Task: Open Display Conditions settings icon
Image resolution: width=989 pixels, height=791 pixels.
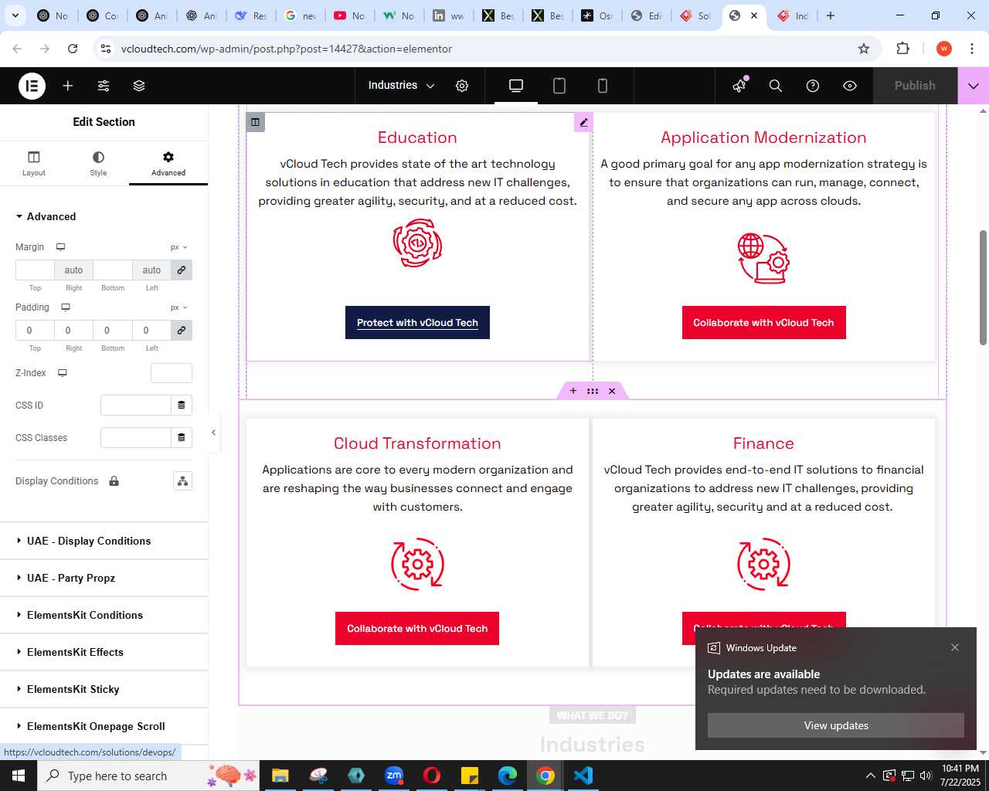Action: click(182, 481)
